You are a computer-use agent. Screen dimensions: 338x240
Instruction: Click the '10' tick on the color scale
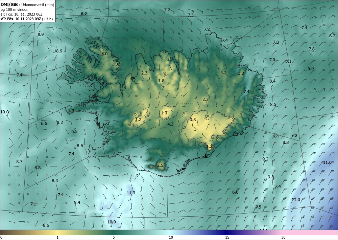pyautogui.click(x=171, y=238)
